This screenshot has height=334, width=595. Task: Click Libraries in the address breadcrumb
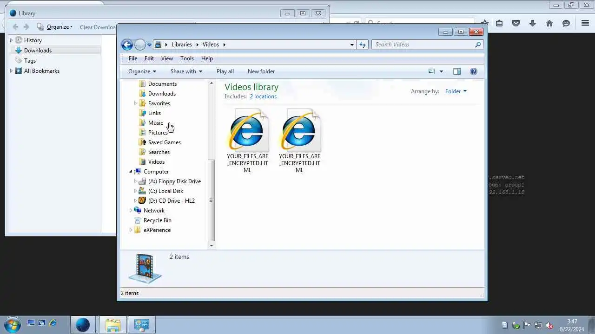[182, 45]
